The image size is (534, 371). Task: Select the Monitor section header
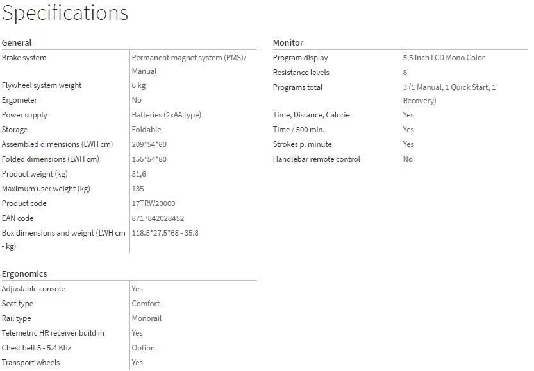[x=288, y=43]
